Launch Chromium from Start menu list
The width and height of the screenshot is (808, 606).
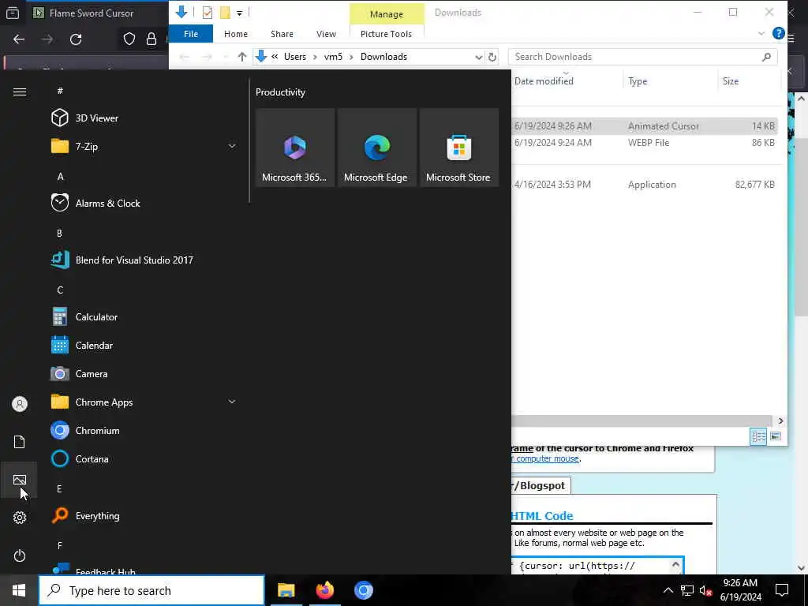tap(144, 430)
